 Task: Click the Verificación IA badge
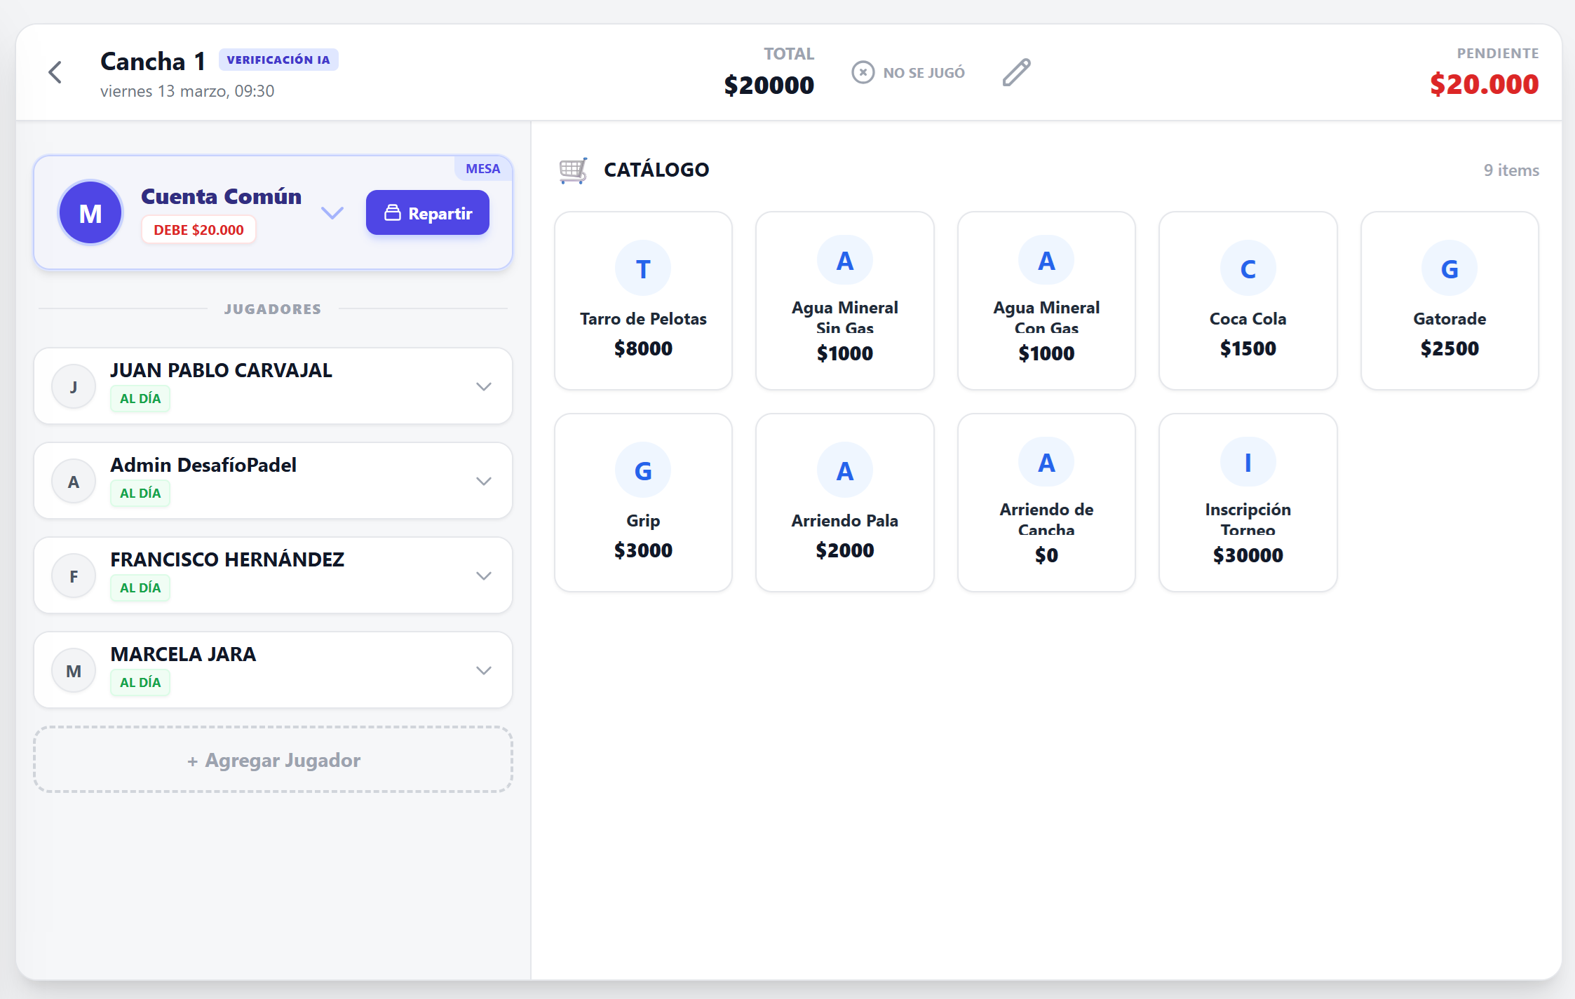tap(278, 60)
